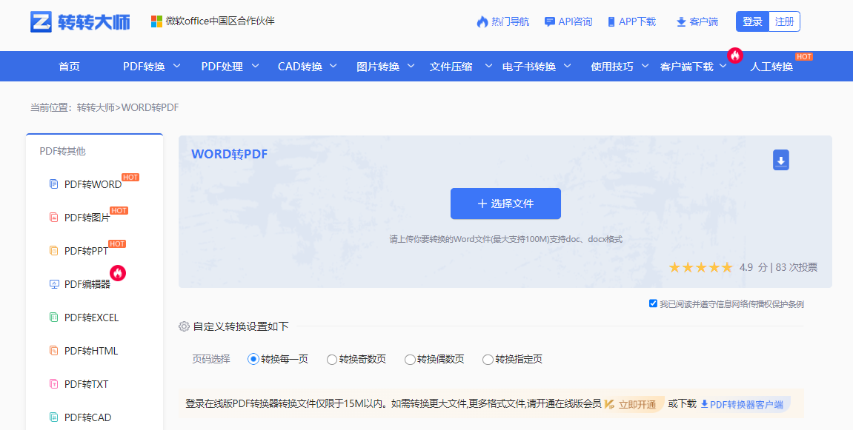Select the PDF转WORD sidebar icon
Screen dimensions: 853x430
[54, 184]
